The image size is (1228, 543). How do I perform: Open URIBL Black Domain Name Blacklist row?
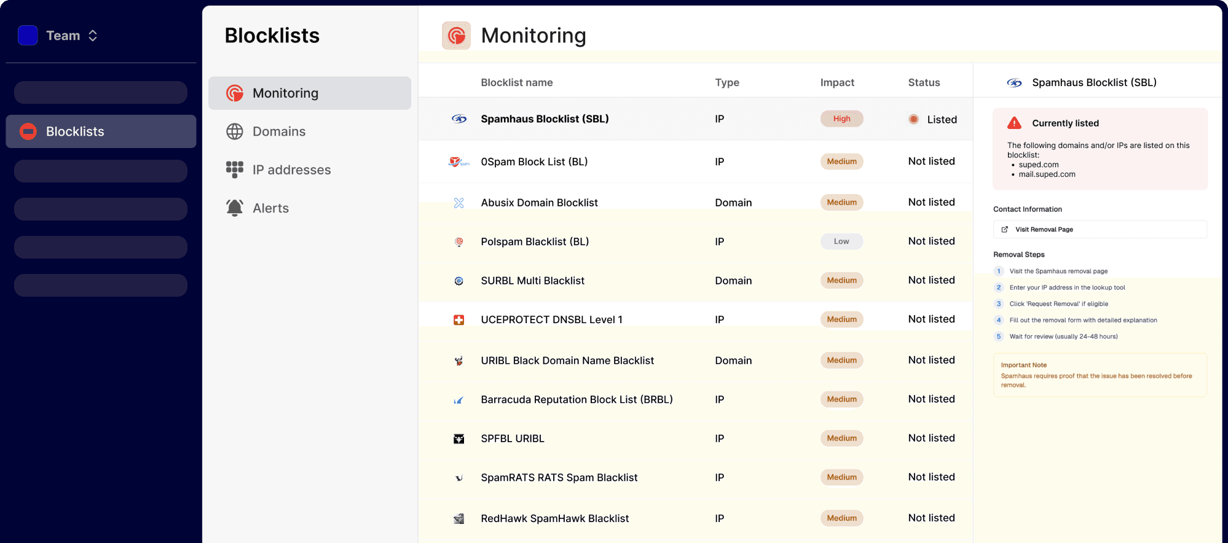coord(695,361)
